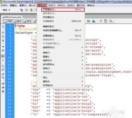The image size is (132, 118).
Task: Open the 常用 insert bar category dropdown
Action: 6,10
